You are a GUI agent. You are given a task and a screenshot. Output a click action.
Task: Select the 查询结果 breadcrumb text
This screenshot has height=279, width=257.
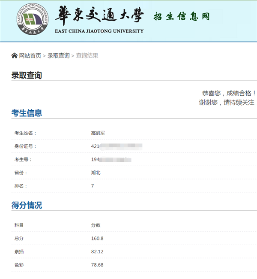(87, 56)
